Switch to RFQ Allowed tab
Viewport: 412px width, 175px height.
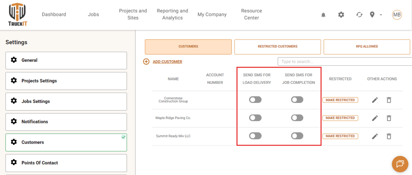point(367,47)
